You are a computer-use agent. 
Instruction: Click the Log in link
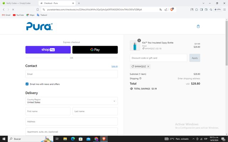[x=115, y=66]
